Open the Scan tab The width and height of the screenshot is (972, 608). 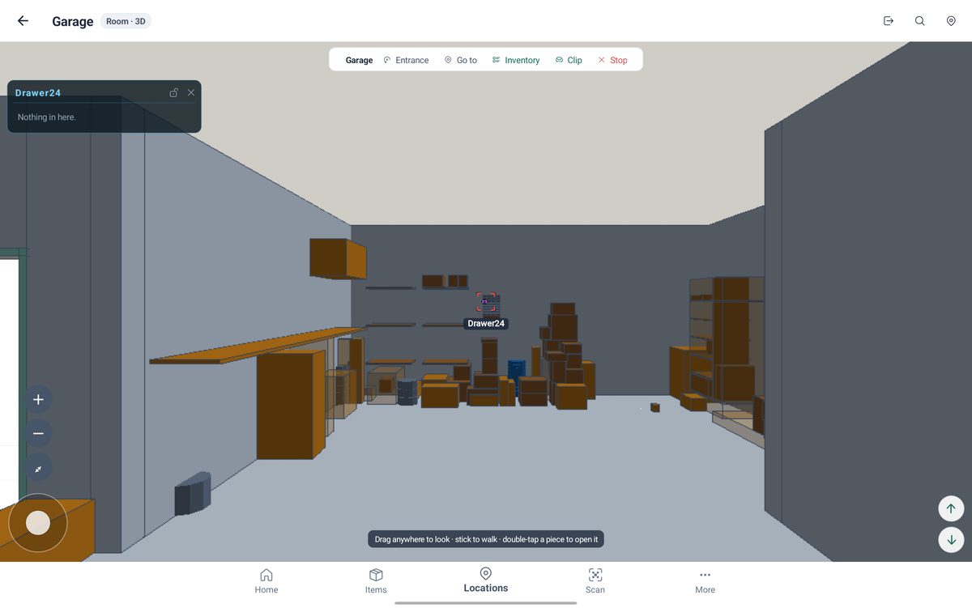tap(595, 580)
